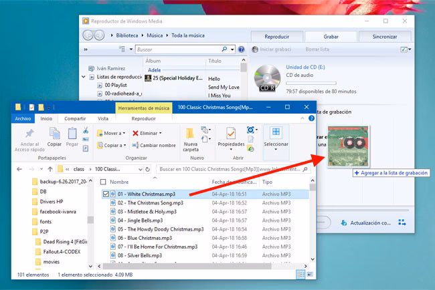Select the 25 (Special Holiday E... album thumbnail

[x=148, y=78]
